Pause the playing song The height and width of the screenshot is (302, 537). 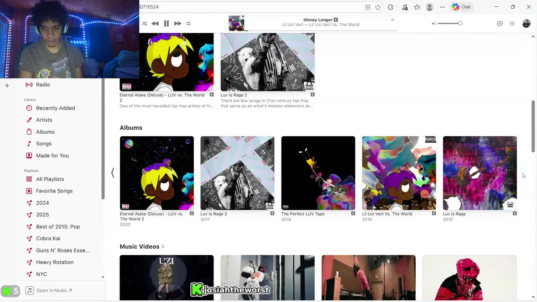[166, 23]
